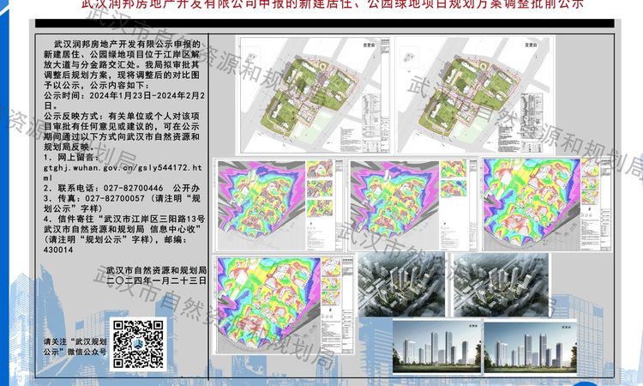Open the first sunlight analysis map in the second row
This screenshot has width=643, height=386.
click(279, 205)
